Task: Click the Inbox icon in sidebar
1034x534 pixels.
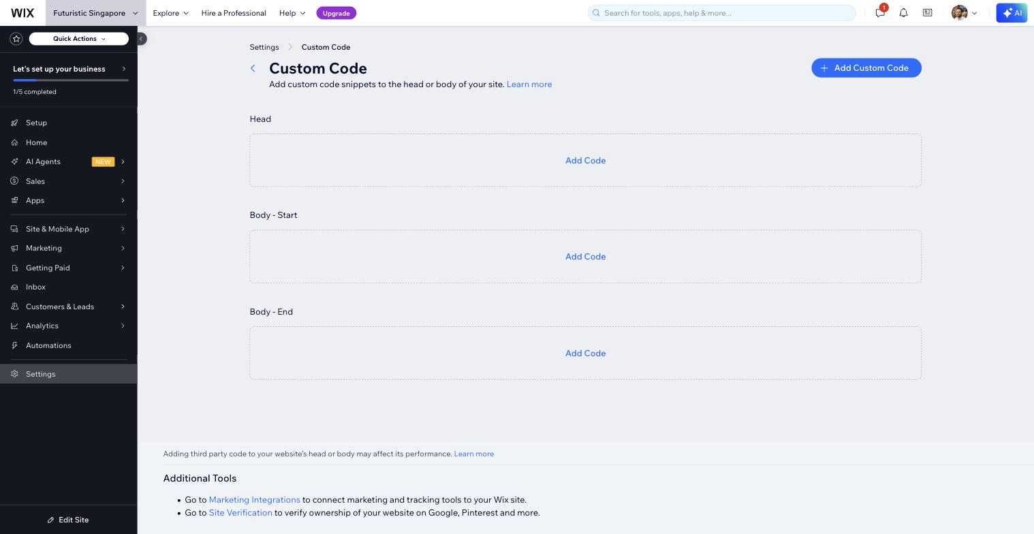Action: click(x=14, y=287)
